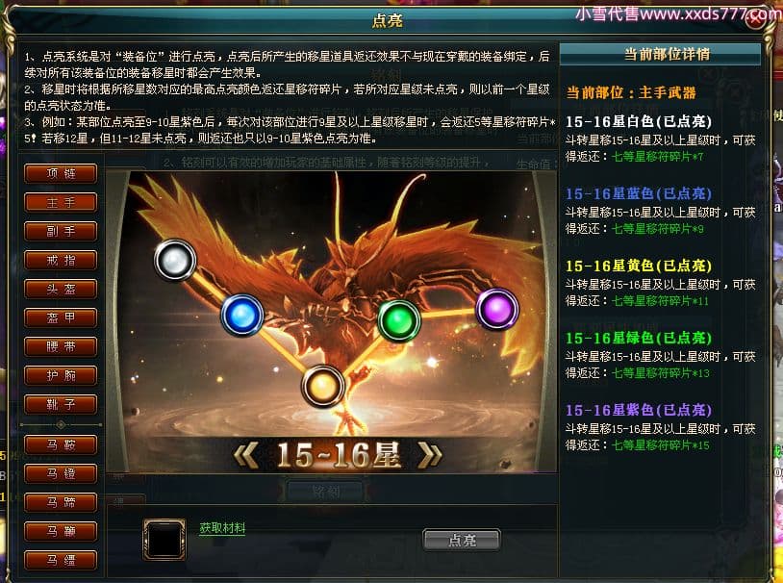Go to next star level arrow
The width and height of the screenshot is (783, 583).
coord(429,455)
